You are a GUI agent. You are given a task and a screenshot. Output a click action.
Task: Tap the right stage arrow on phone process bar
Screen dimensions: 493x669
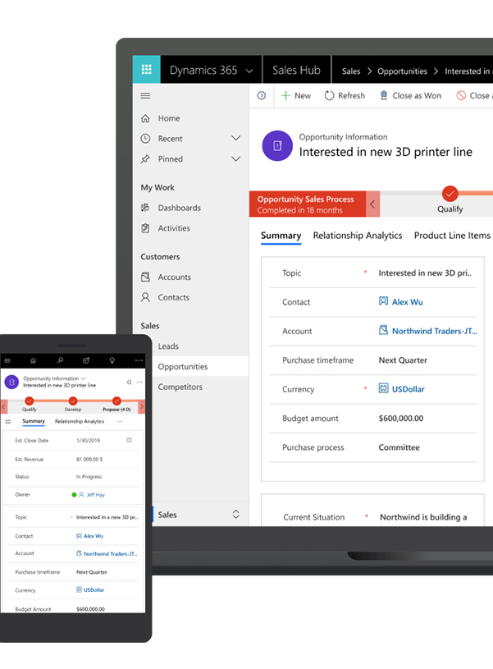tap(142, 406)
